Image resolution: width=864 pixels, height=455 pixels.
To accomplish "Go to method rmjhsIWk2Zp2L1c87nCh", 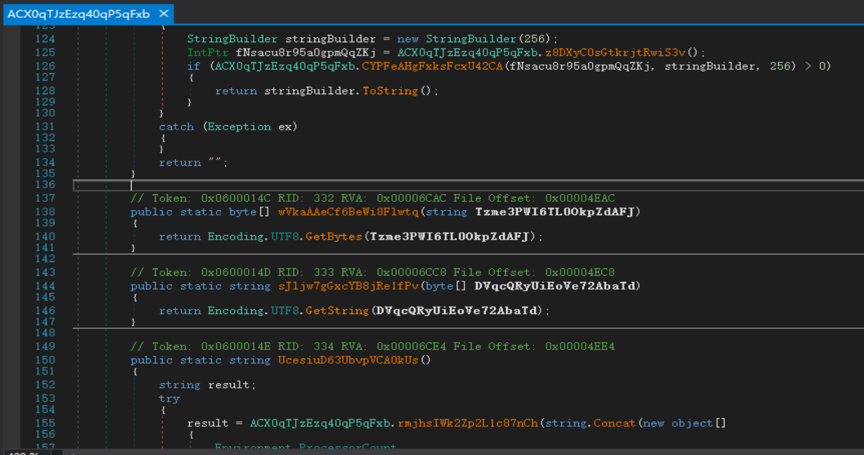I will (468, 423).
